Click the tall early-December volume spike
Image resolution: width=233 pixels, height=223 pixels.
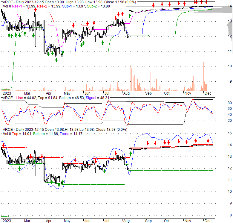[204, 76]
